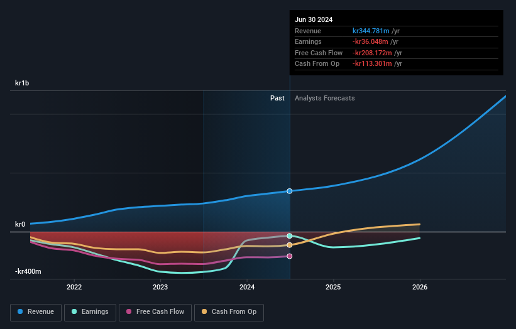Click the kr0 y-axis label
The width and height of the screenshot is (516, 329).
click(x=20, y=224)
